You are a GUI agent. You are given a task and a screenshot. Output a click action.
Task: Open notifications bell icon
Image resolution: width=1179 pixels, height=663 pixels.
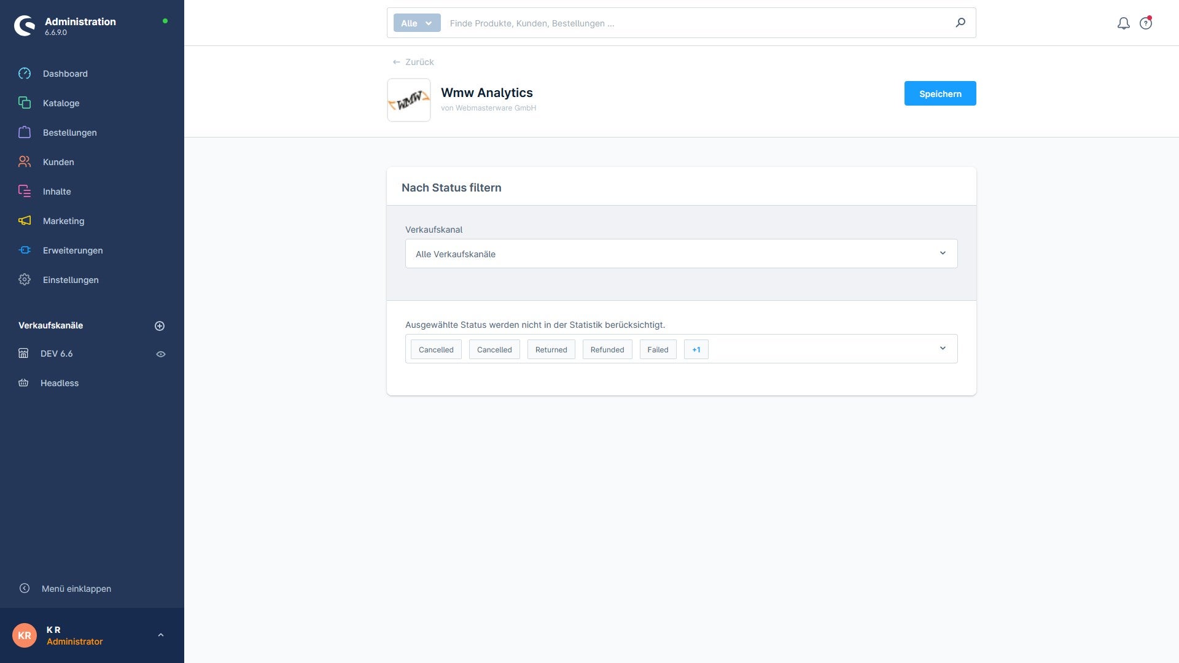(1124, 23)
